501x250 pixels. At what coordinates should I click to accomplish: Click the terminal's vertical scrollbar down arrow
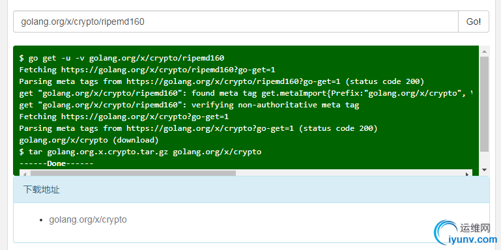(484, 169)
